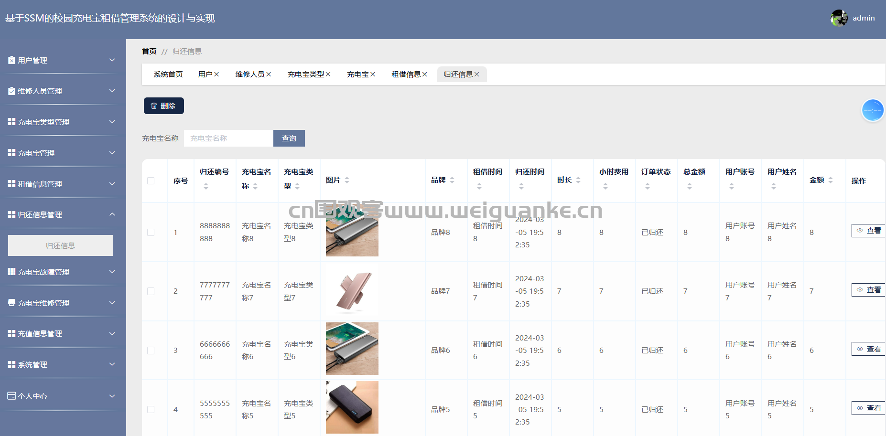Click the 个人中心 card icon
The image size is (886, 436).
(x=11, y=396)
